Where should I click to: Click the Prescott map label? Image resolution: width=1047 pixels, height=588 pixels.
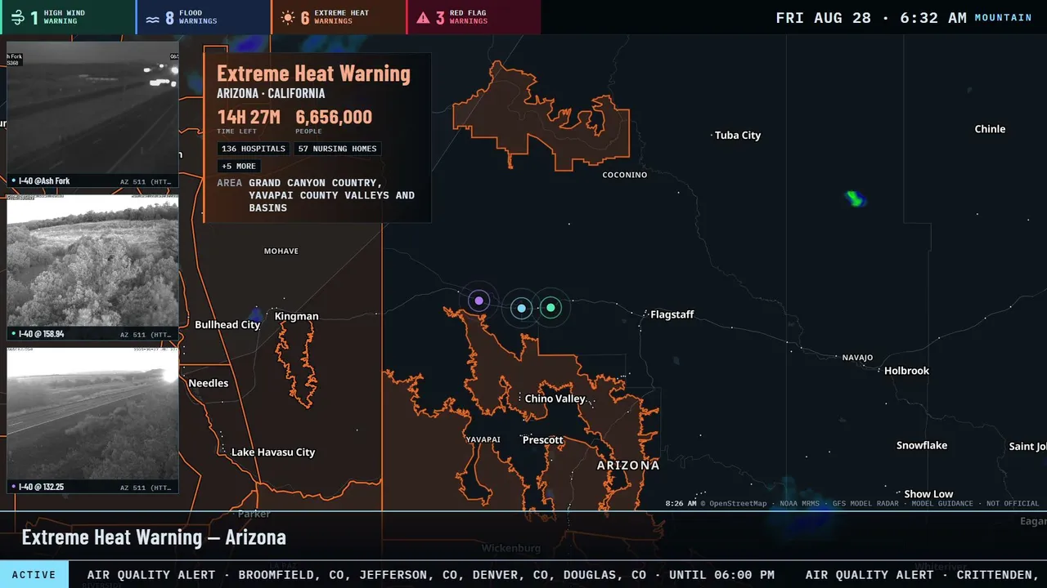coord(543,439)
